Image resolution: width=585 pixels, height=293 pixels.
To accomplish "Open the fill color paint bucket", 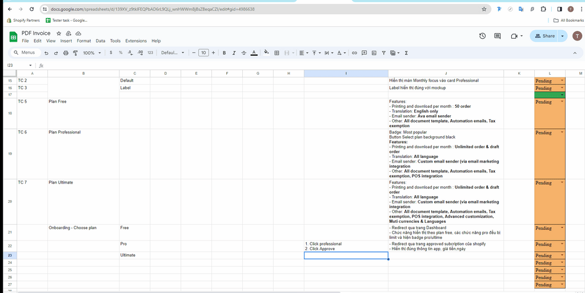I will coord(266,53).
